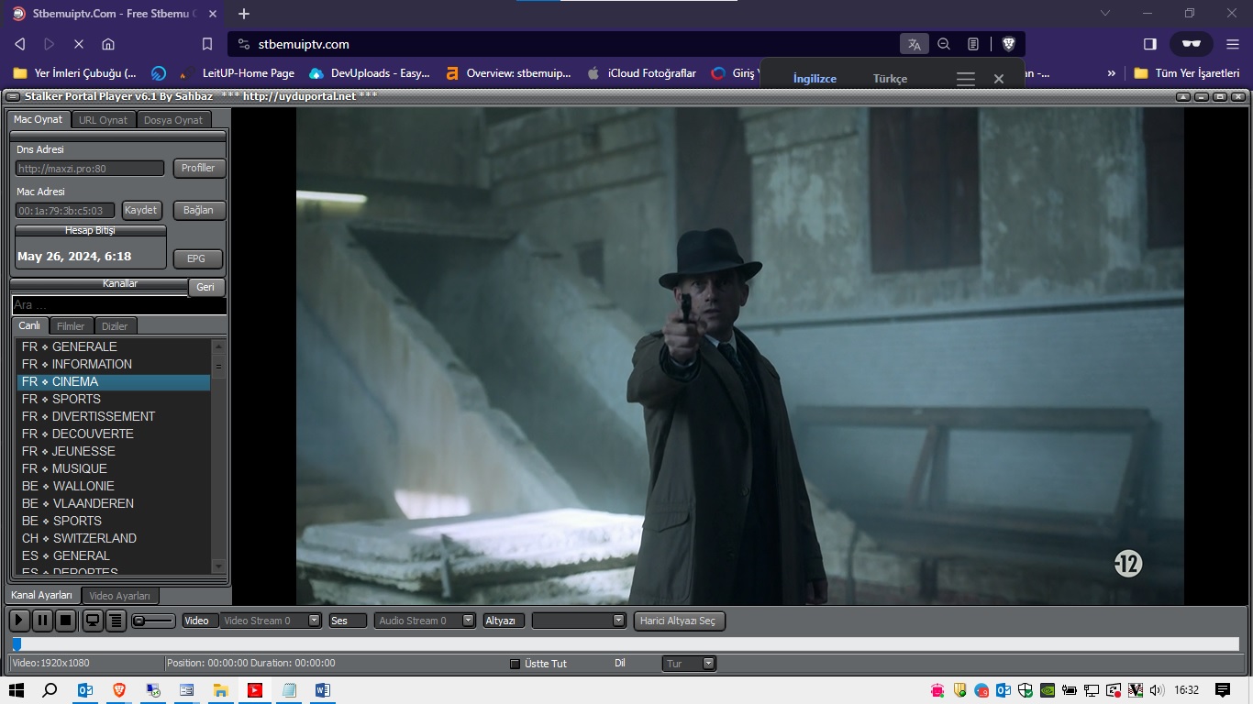Select FR GENERALE category
The height and width of the screenshot is (704, 1253).
[114, 346]
